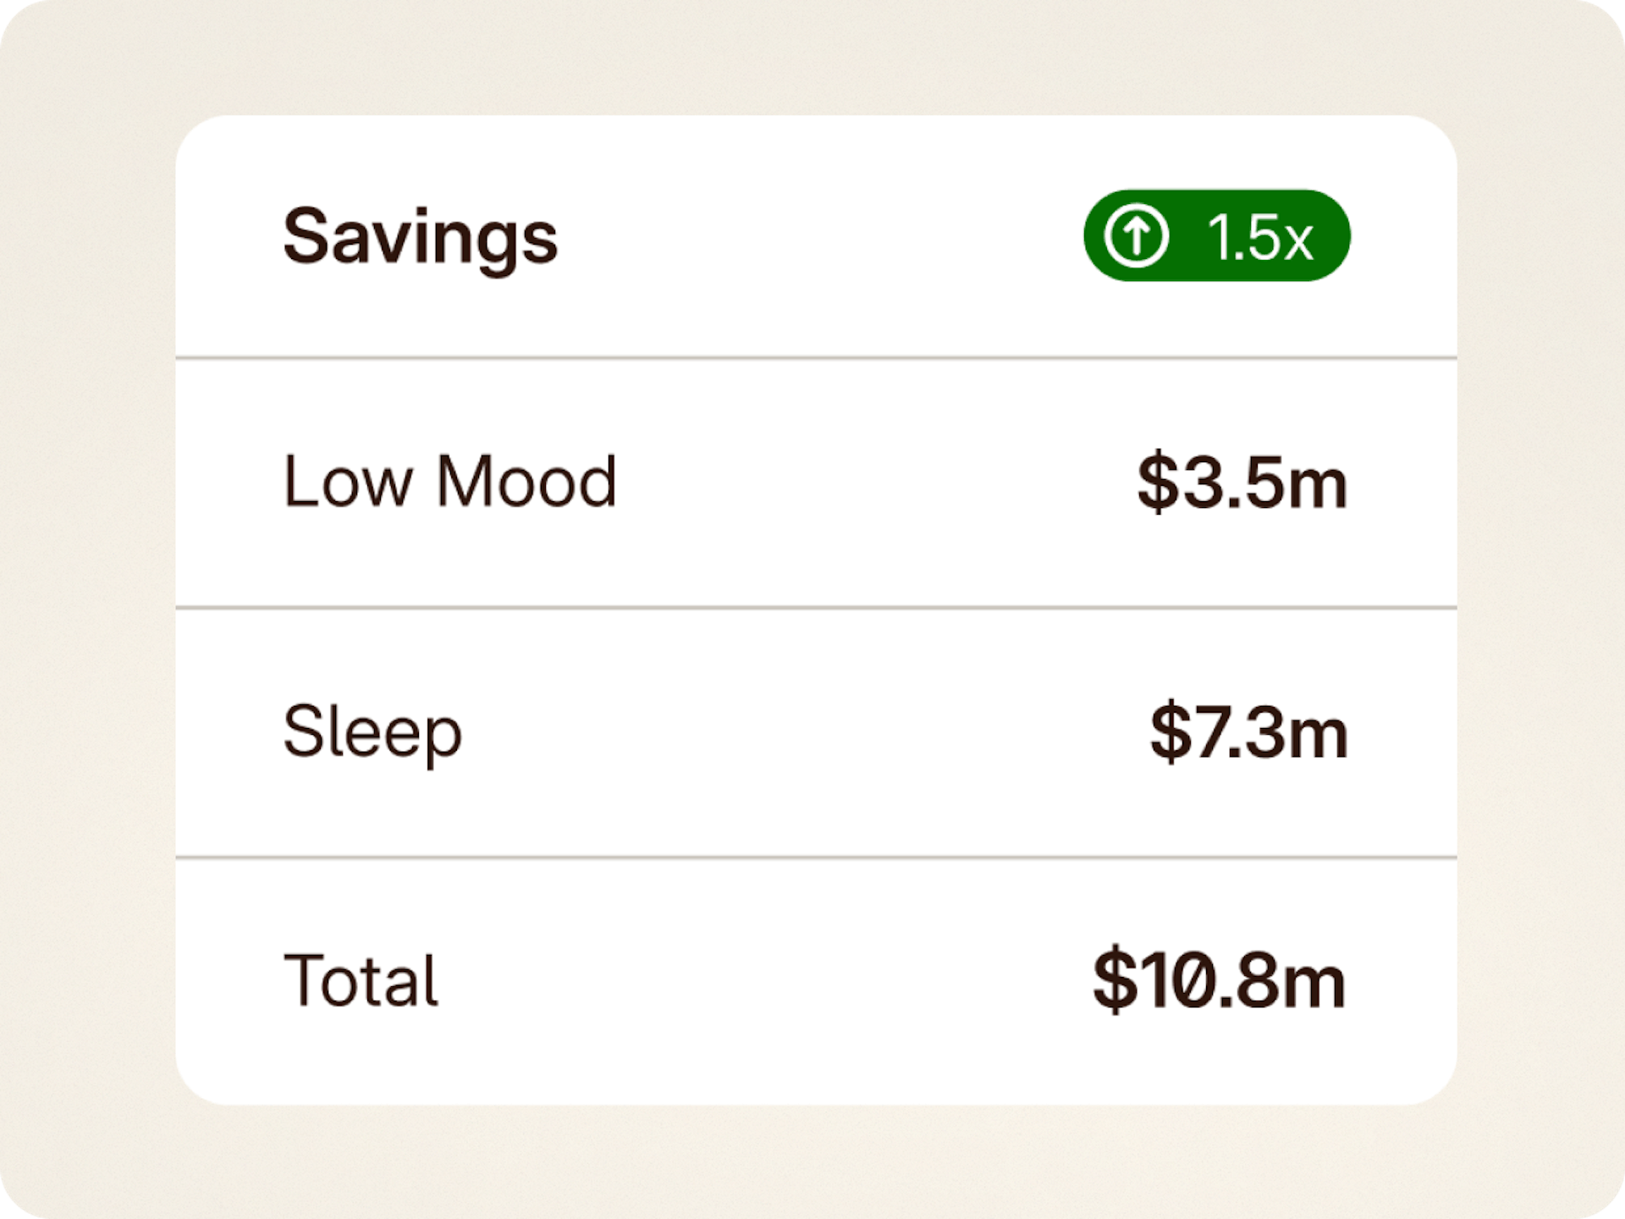Click the up arrow icon in green badge

(x=1136, y=236)
